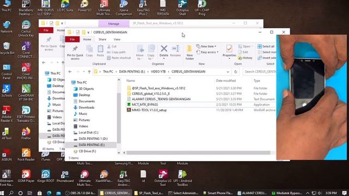Open the Delete dropdown arrow
349x196 pixels.
coord(164,59)
